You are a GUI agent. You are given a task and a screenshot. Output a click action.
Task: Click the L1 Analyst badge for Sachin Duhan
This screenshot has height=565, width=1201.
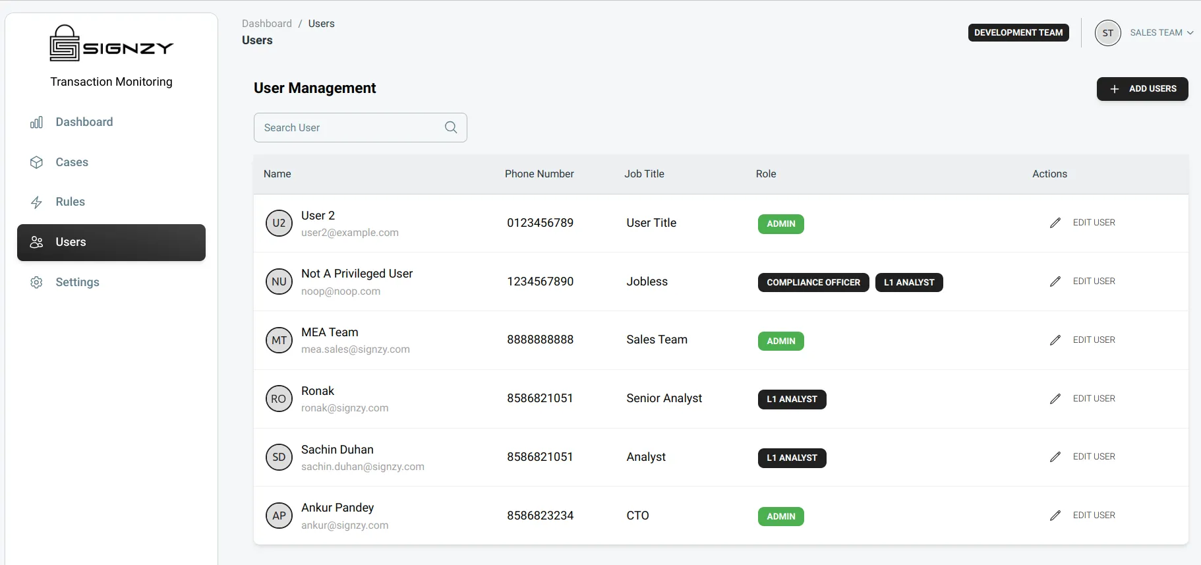792,458
